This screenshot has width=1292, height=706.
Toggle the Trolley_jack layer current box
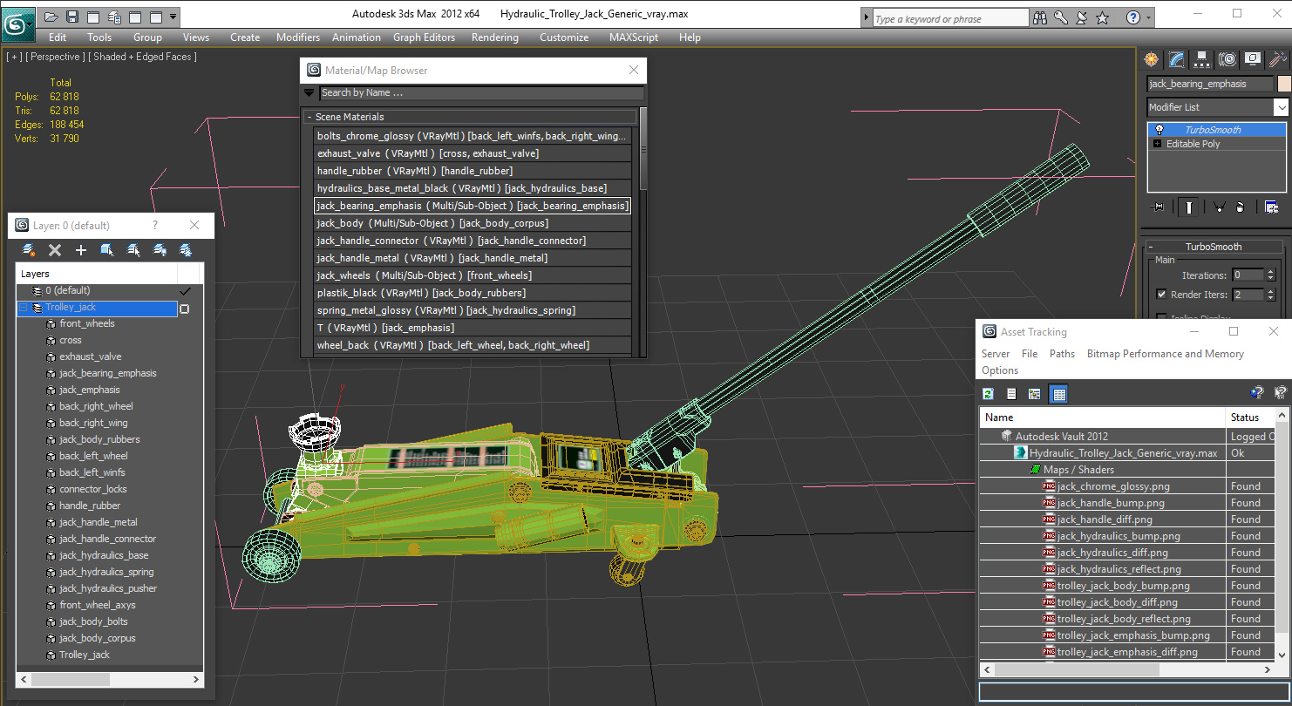pos(184,309)
